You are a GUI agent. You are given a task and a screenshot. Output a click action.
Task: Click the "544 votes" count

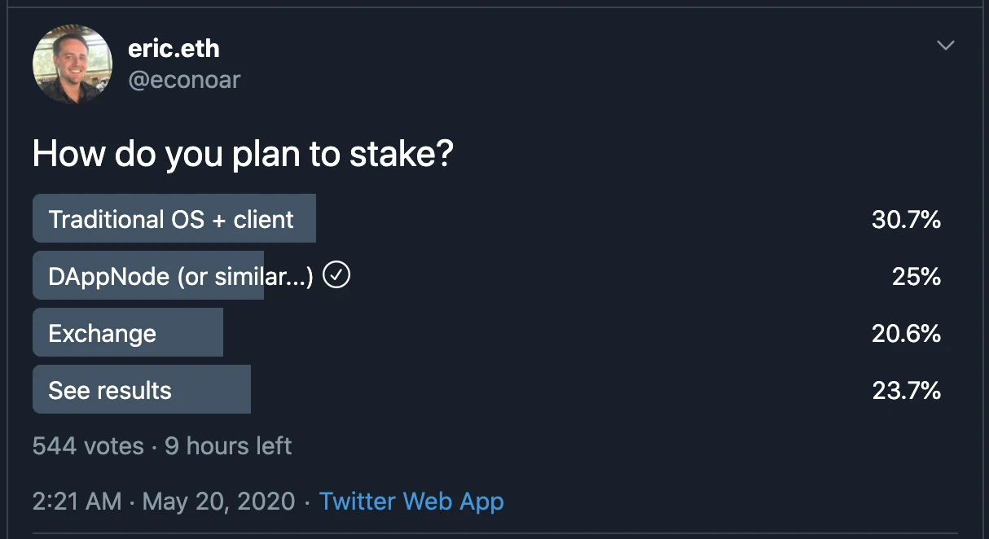click(x=88, y=446)
